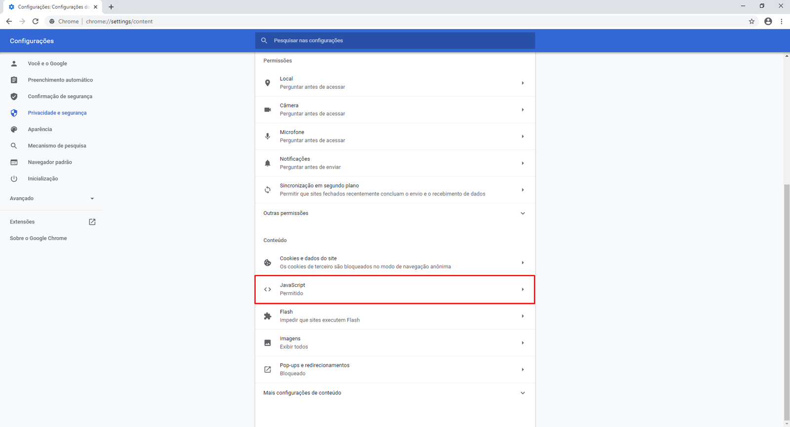790x427 pixels.
Task: Open the Chrome three-dot menu
Action: 781,21
